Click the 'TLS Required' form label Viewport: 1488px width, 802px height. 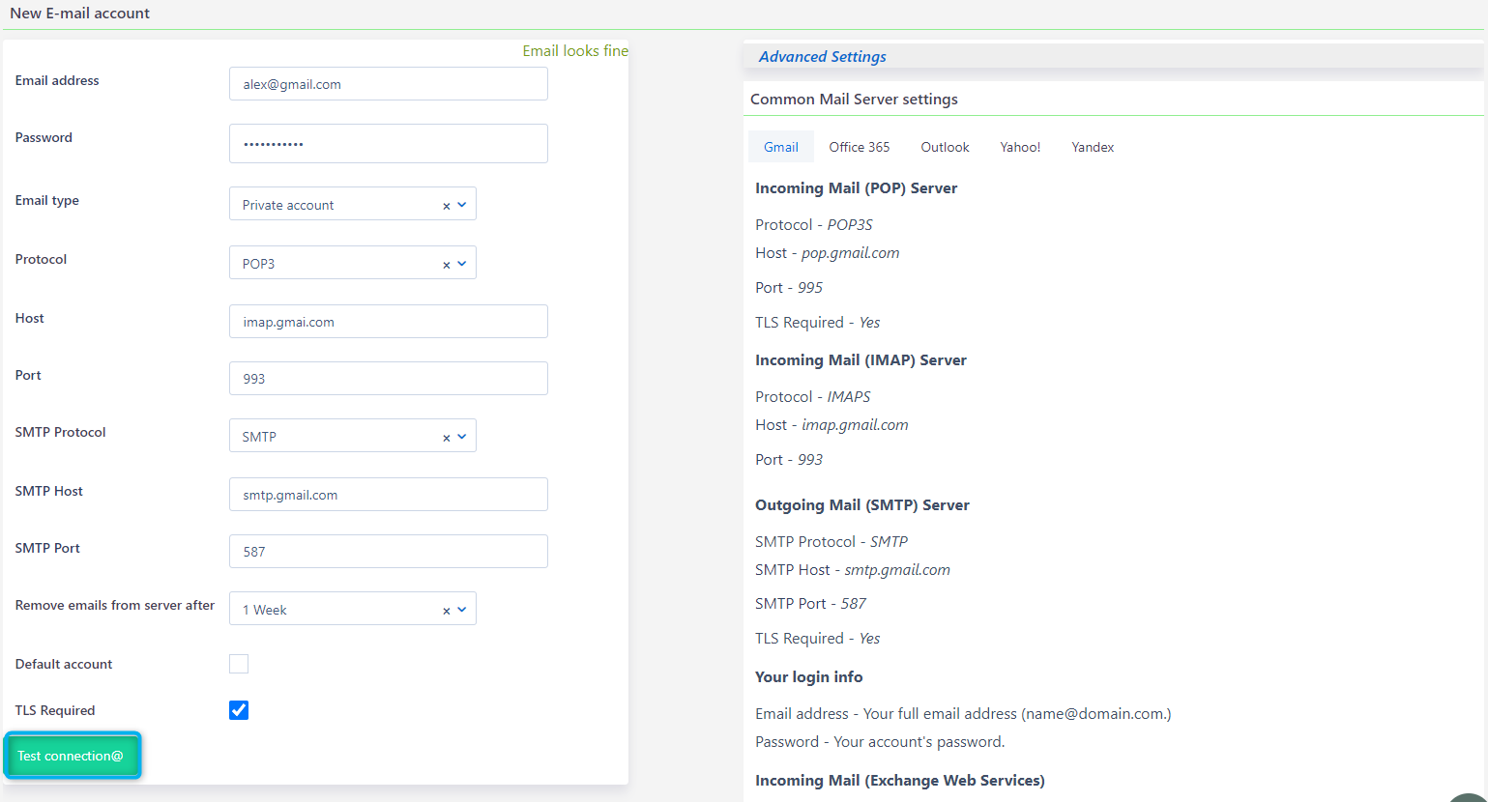click(55, 710)
